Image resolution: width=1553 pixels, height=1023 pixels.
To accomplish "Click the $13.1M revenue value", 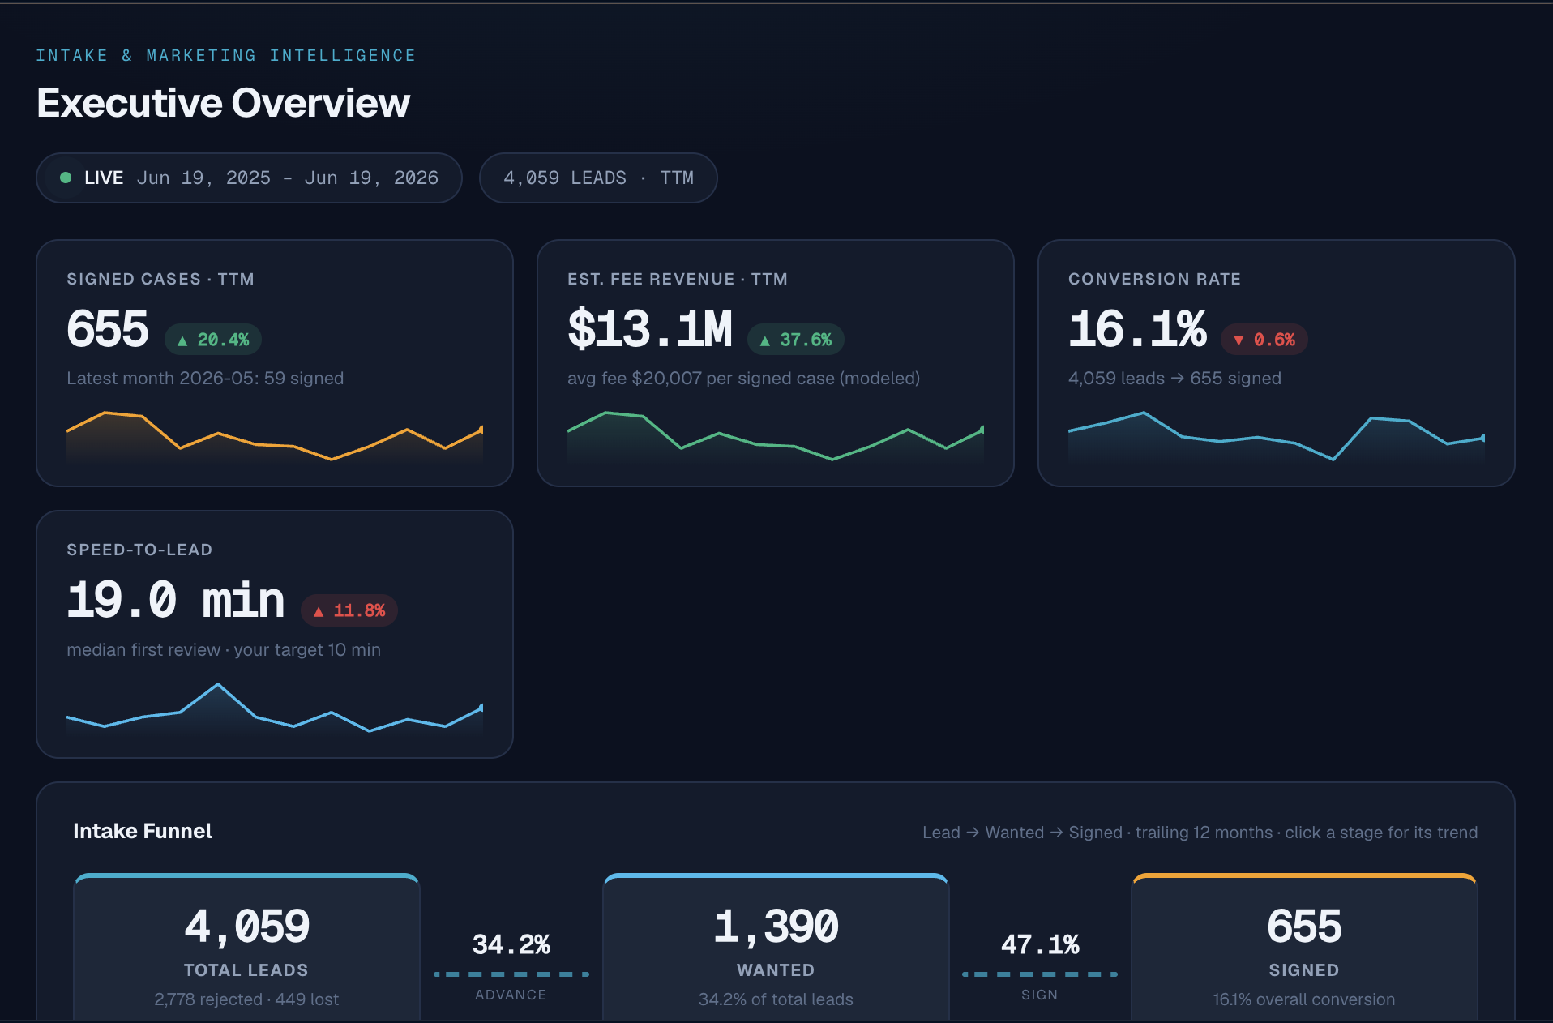I will click(x=650, y=329).
